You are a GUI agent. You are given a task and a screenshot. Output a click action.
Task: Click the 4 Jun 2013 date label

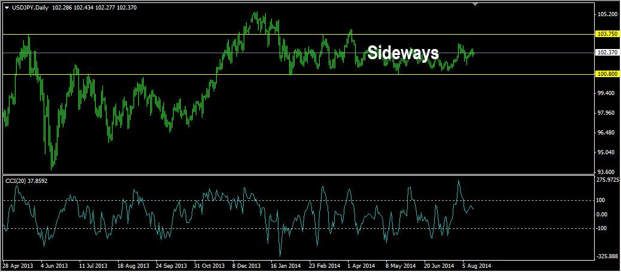coord(54,266)
